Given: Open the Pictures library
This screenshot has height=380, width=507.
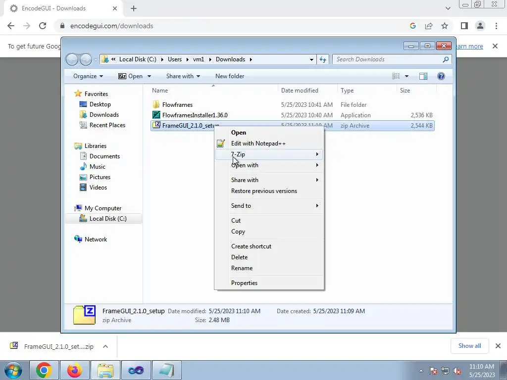Looking at the screenshot, I should point(100,177).
